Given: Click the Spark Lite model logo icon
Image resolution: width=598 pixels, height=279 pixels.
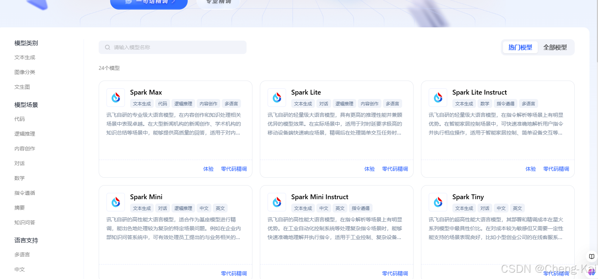Looking at the screenshot, I should [277, 98].
